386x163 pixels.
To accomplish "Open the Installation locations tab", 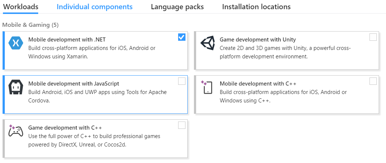I will pos(256,7).
